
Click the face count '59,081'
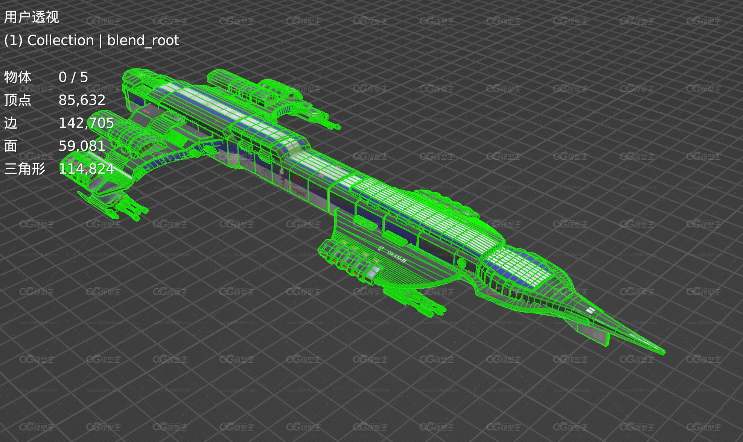click(x=82, y=146)
